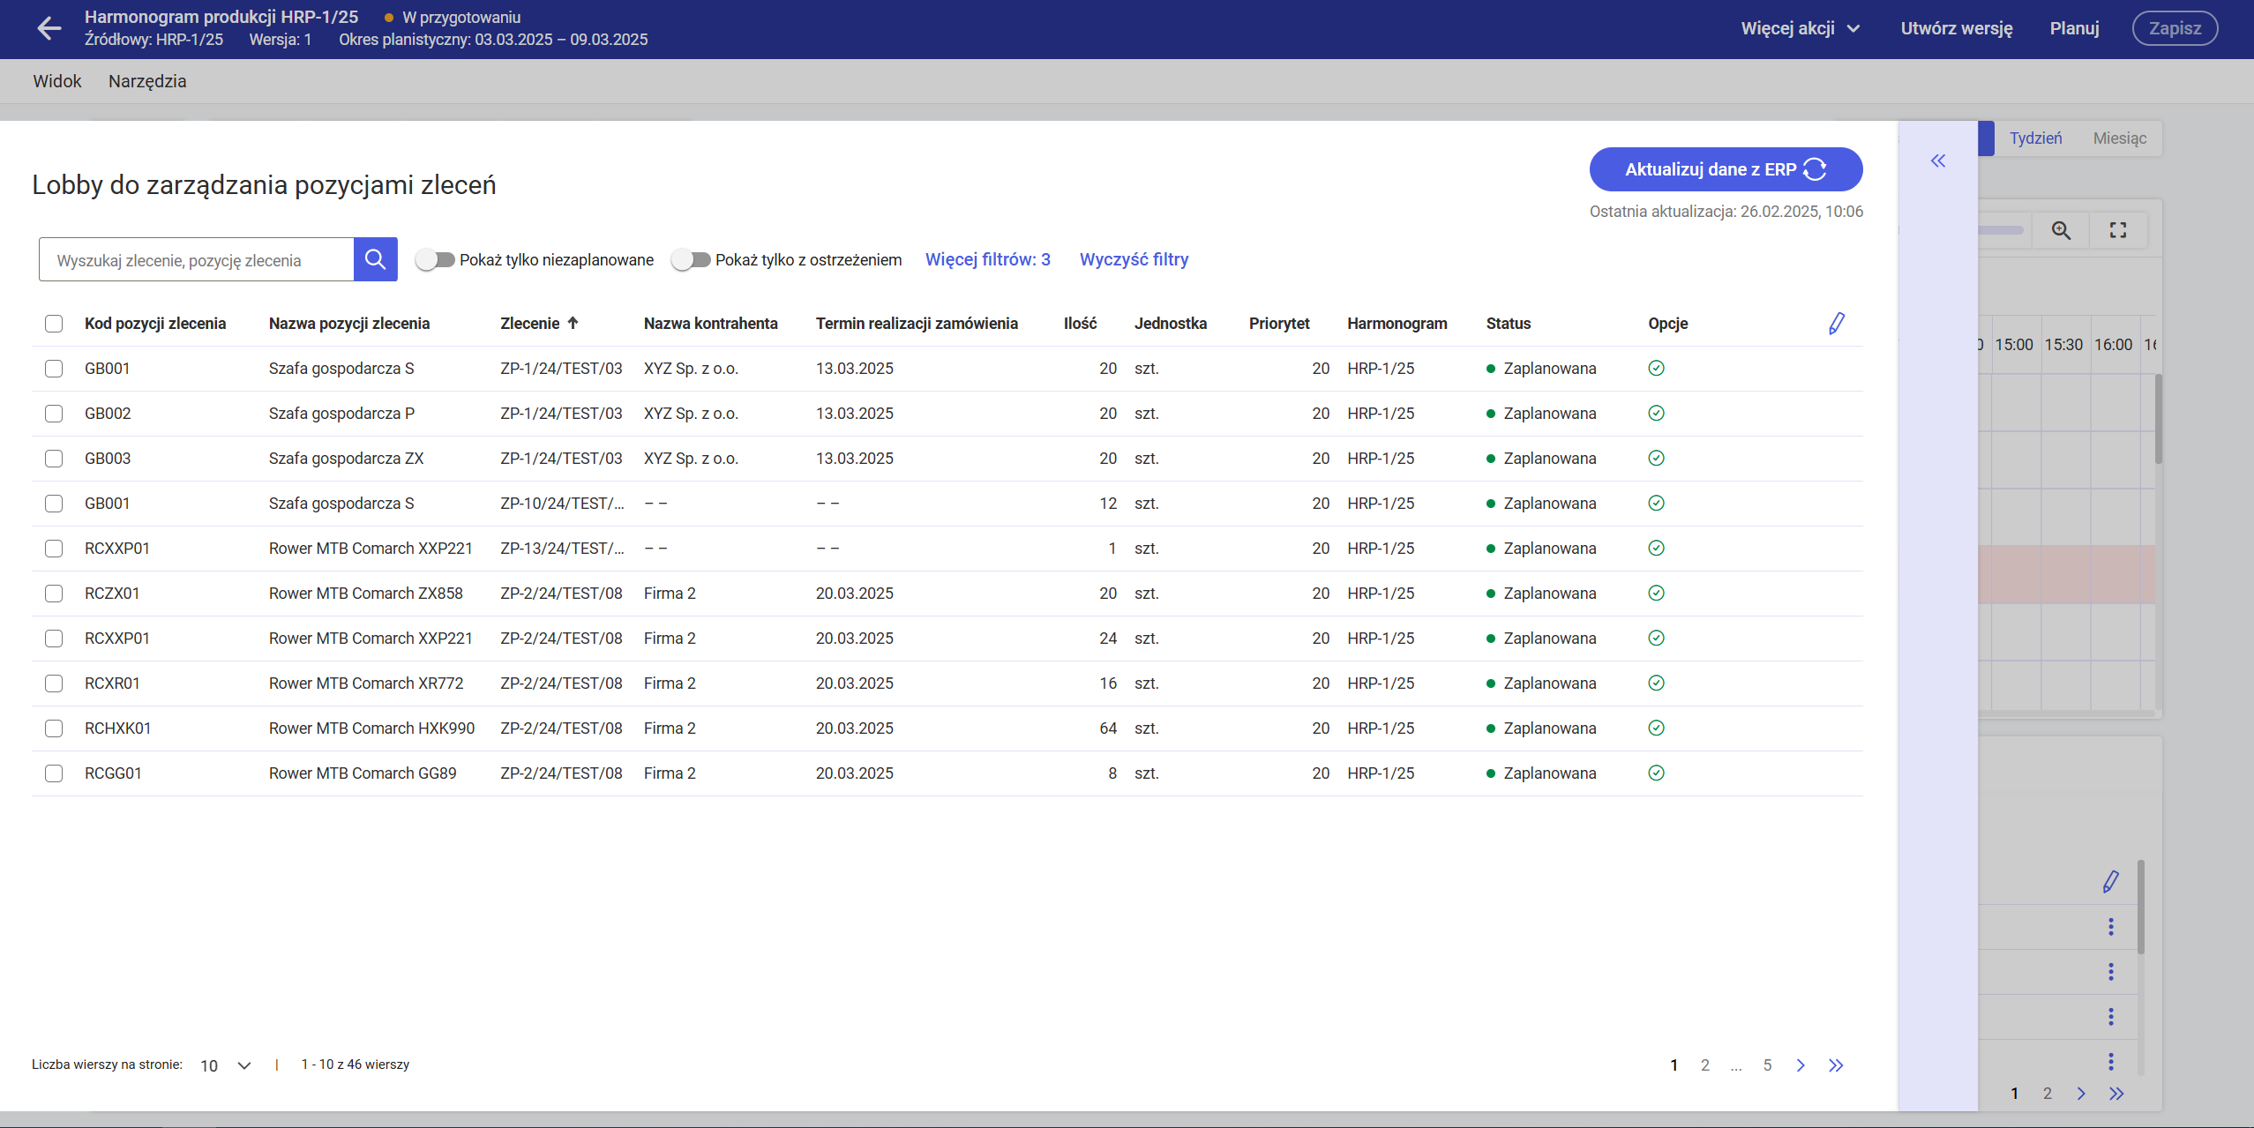Go to the next page of the lobby table
2254x1128 pixels.
click(1800, 1065)
